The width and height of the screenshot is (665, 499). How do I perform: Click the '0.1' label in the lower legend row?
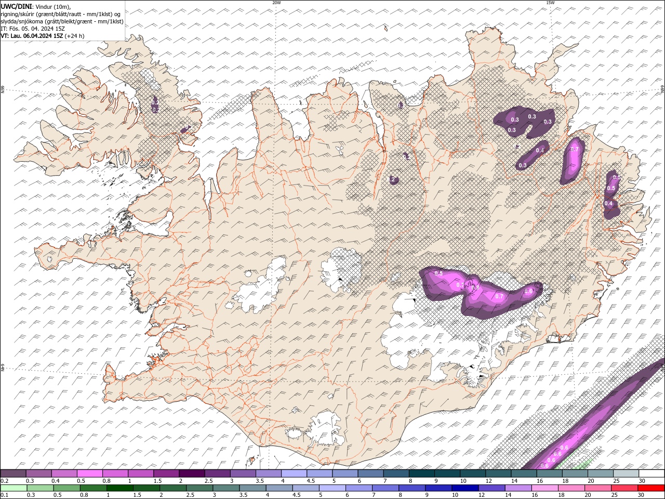[4, 495]
